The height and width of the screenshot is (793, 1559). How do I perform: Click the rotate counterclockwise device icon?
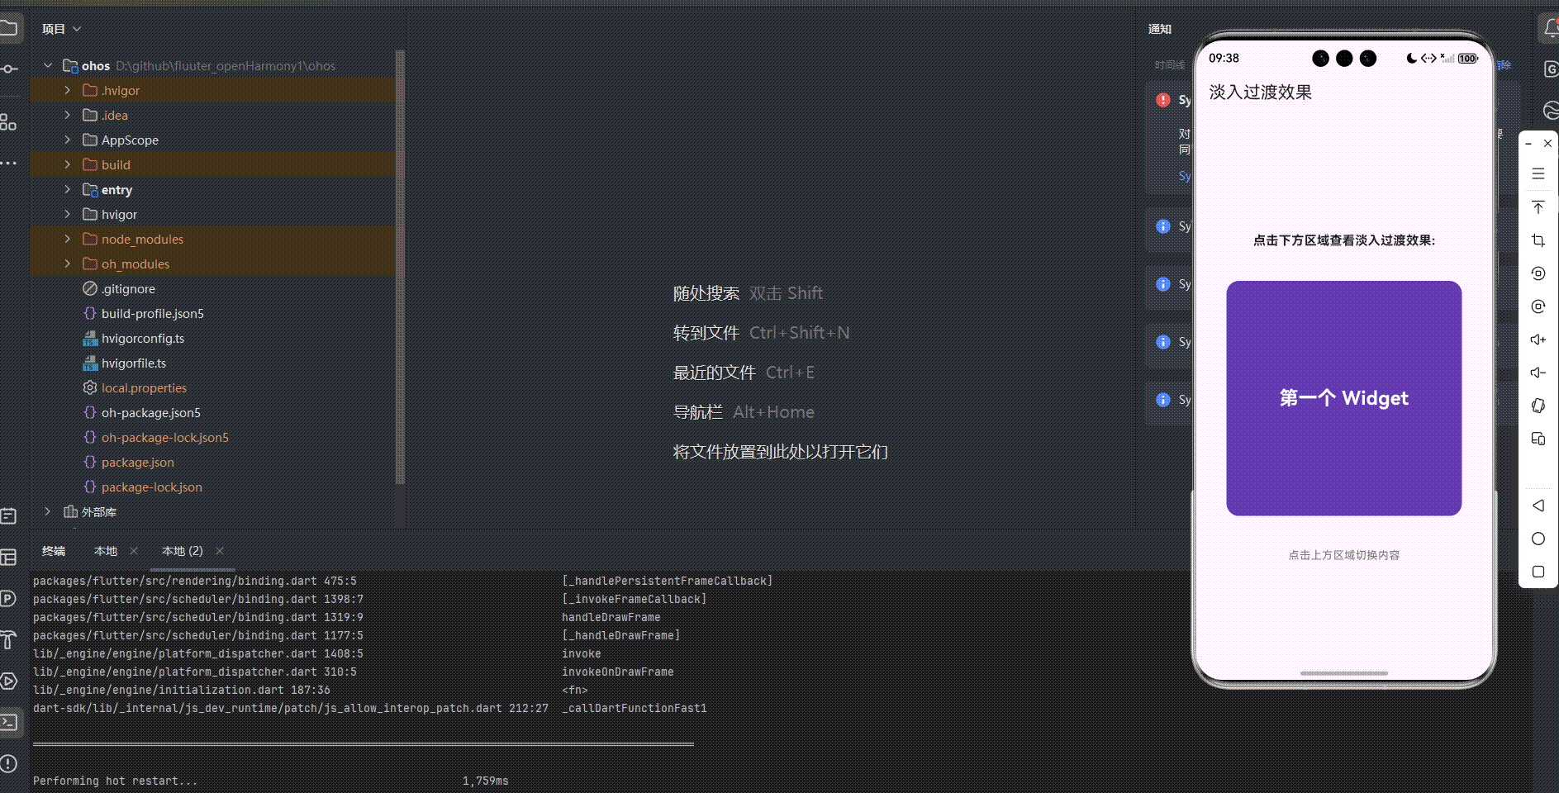(x=1538, y=273)
